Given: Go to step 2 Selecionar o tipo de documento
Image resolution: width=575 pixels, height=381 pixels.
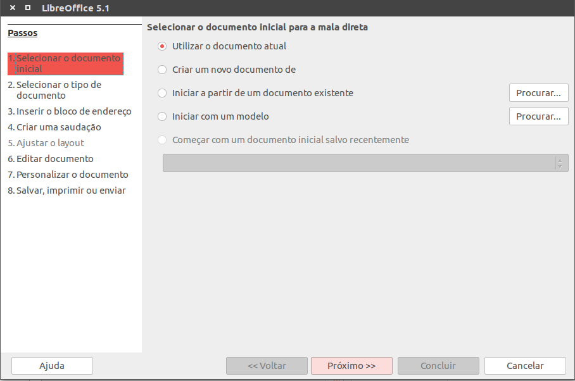Looking at the screenshot, I should (54, 90).
